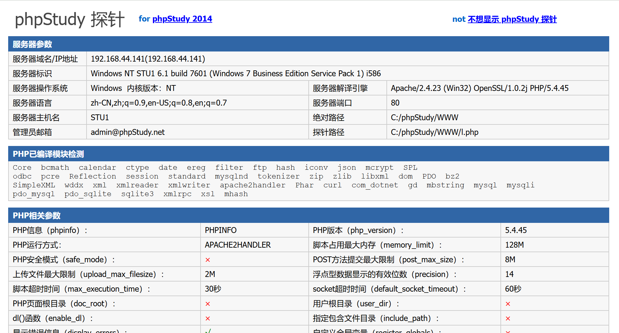The image size is (619, 333).
Task: Click the PHP已编译模块检测 section header
Action: (48, 154)
